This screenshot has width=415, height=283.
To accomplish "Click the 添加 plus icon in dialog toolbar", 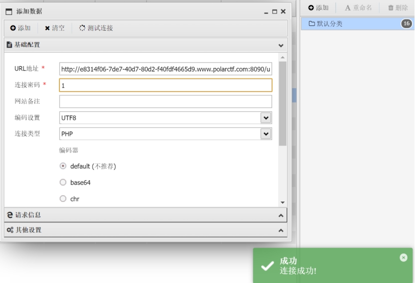I will [13, 28].
